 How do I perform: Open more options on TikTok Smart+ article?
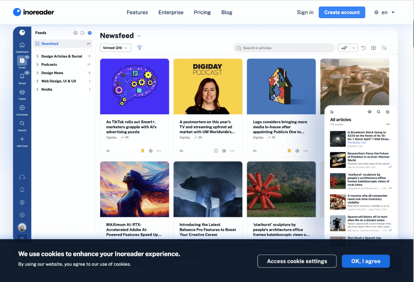[x=159, y=151]
